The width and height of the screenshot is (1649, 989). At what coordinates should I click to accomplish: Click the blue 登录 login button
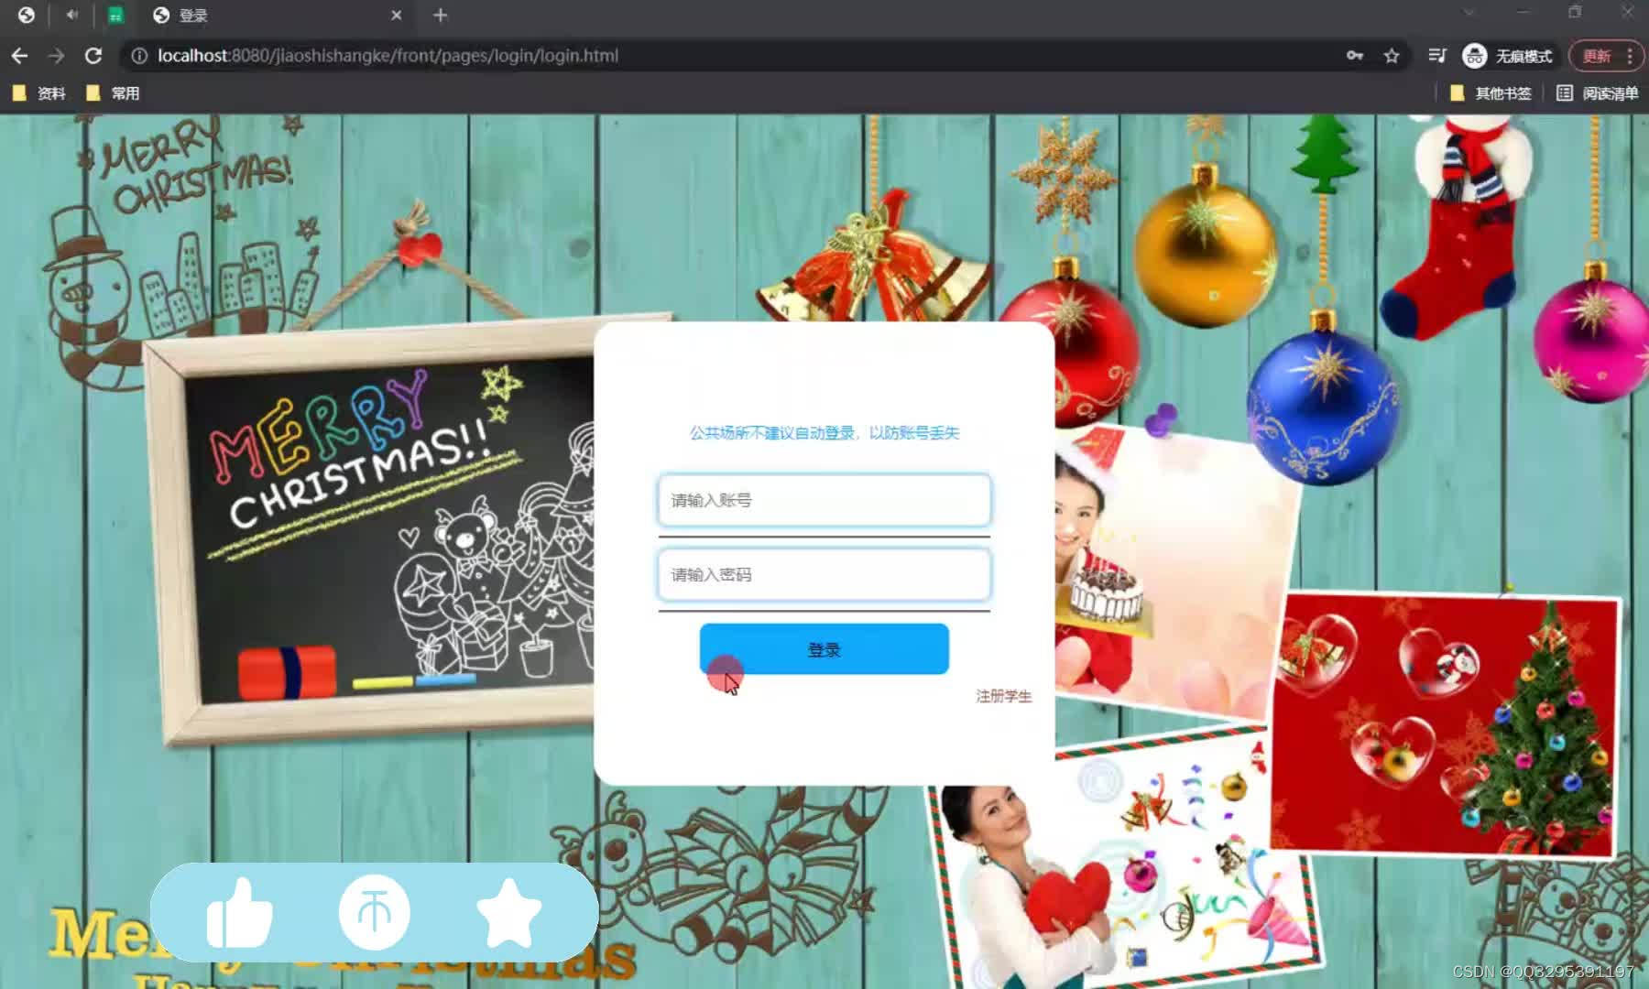(824, 649)
